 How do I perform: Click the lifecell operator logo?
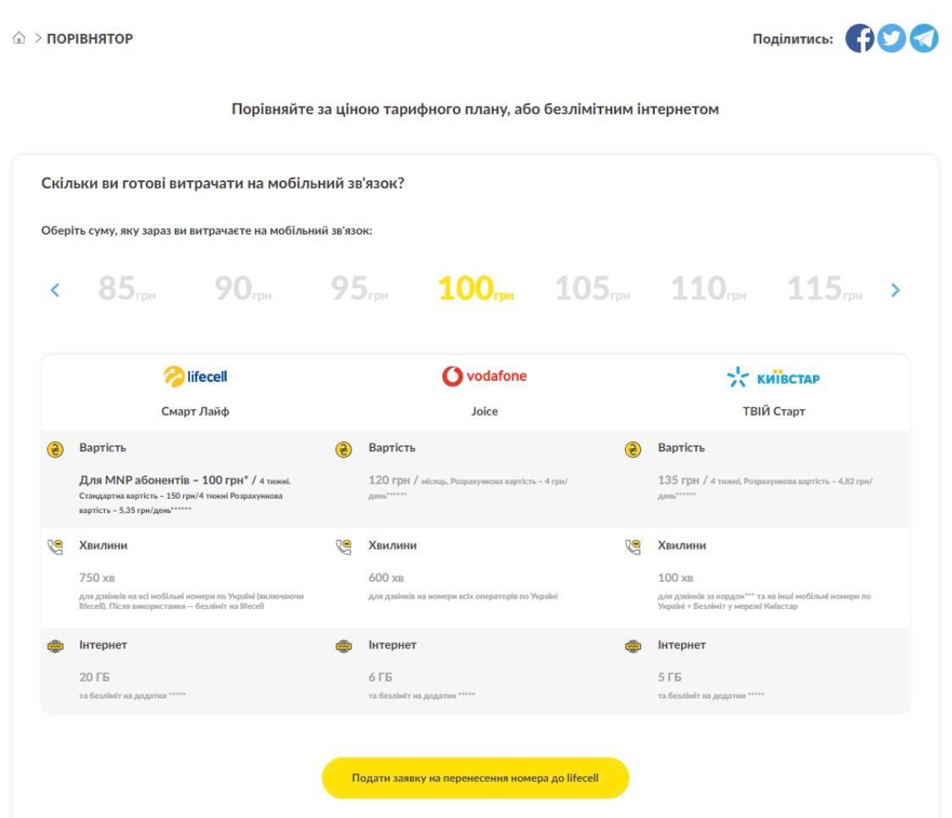click(x=196, y=377)
